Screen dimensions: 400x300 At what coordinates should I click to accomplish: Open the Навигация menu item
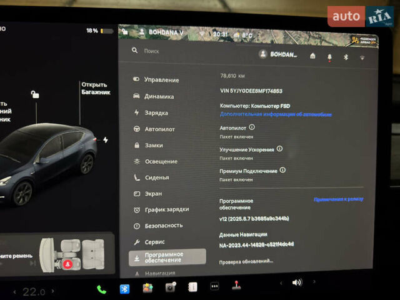155,274
